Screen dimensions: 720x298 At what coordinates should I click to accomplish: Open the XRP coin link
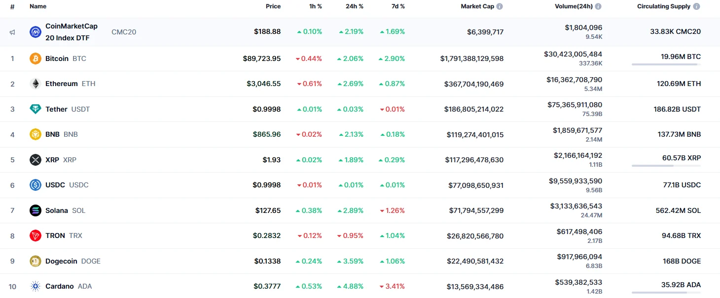(52, 160)
